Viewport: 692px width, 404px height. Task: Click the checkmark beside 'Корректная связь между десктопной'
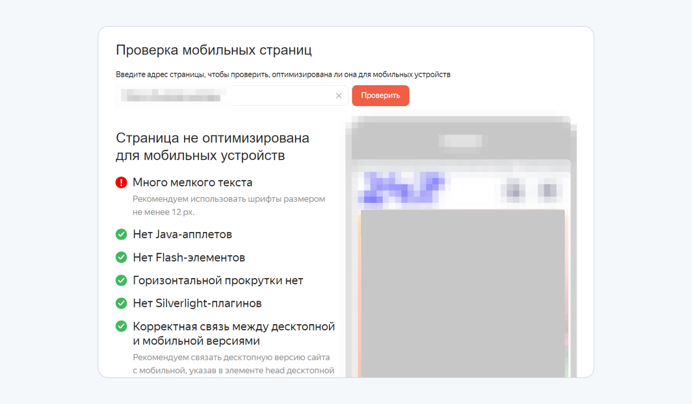point(121,326)
